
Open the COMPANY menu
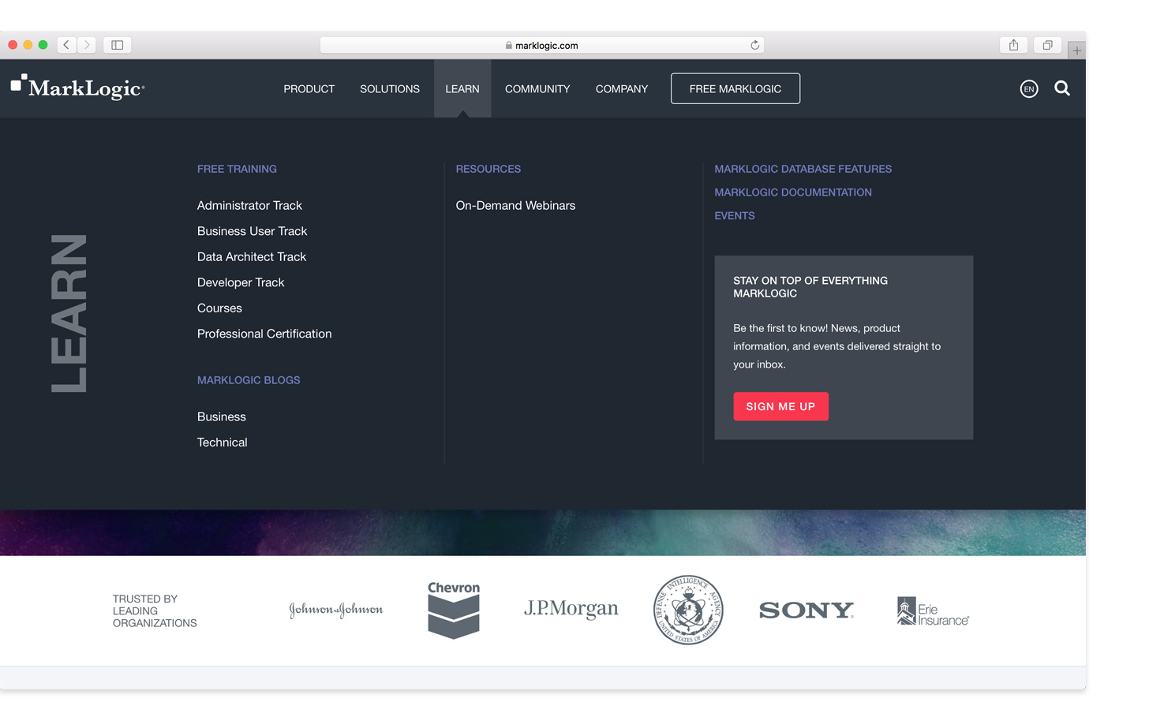622,89
